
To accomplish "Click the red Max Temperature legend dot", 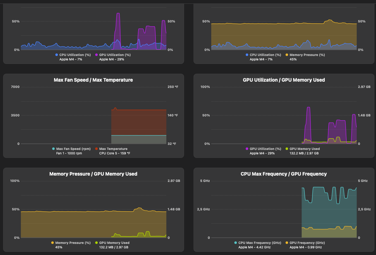I will (x=96, y=149).
